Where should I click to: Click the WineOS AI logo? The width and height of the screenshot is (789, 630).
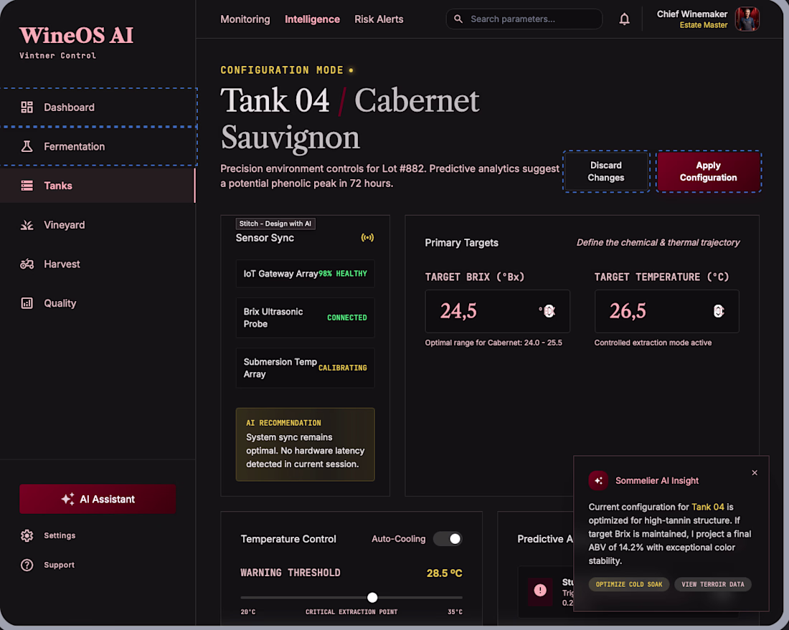tap(77, 35)
